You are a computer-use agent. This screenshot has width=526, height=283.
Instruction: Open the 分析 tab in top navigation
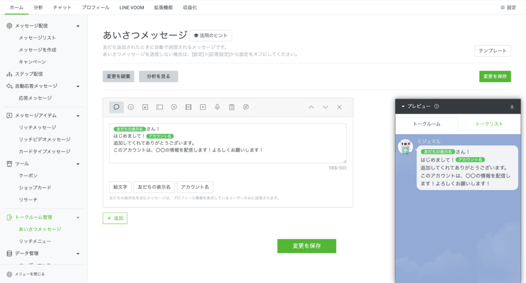[x=39, y=7]
